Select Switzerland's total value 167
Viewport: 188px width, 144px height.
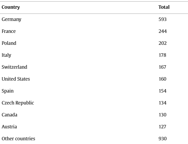[162, 67]
